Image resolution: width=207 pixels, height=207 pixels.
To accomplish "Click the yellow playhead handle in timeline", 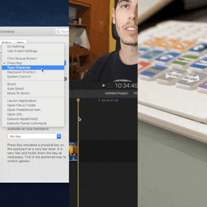I will click(78, 100).
